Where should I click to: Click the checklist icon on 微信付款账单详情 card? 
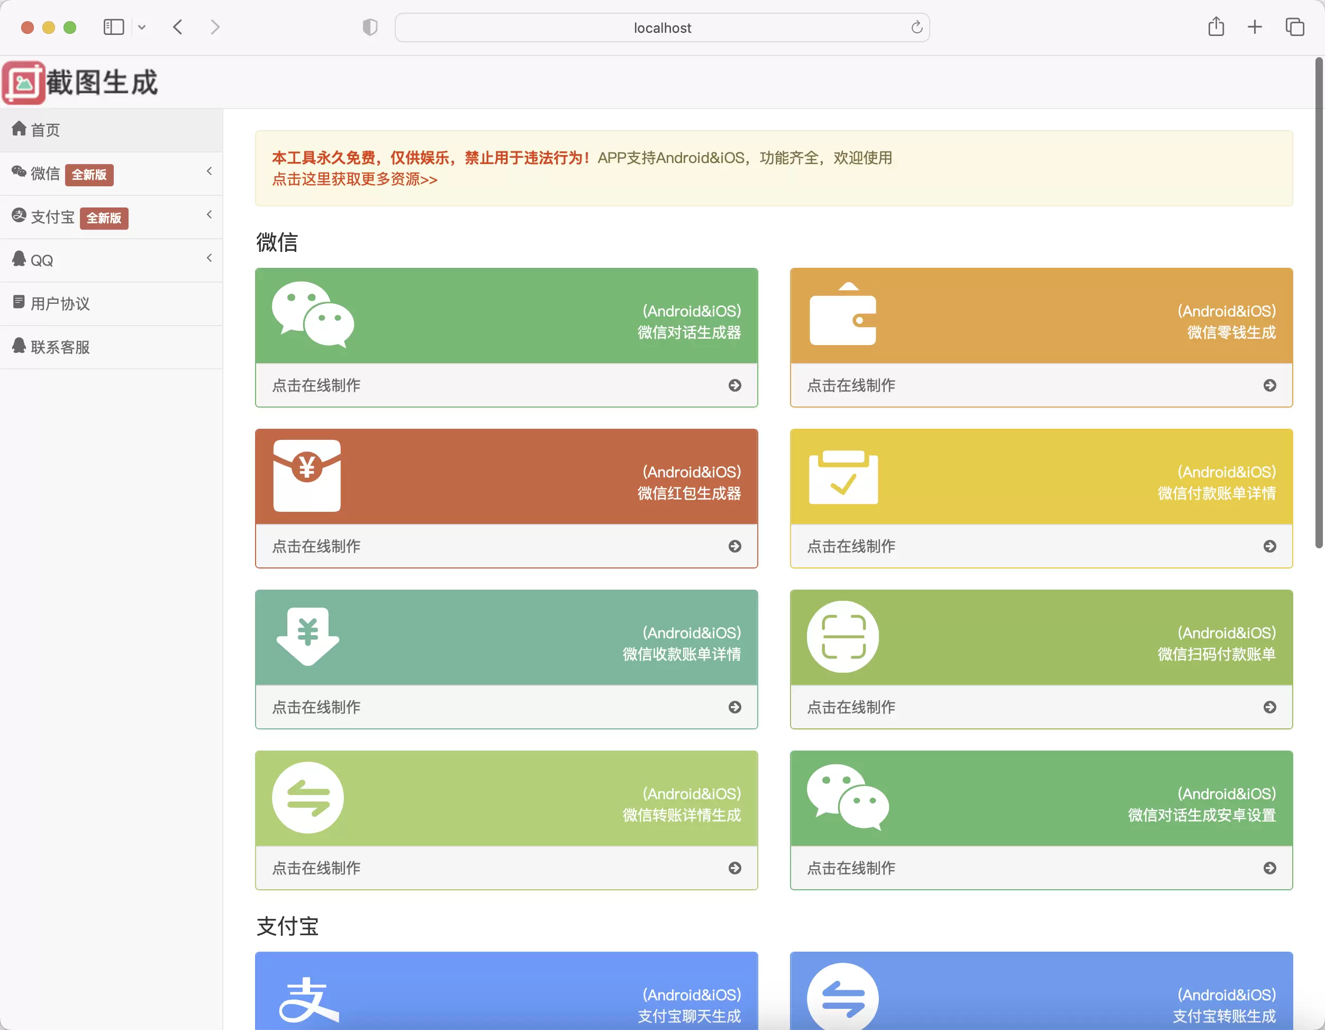(843, 477)
